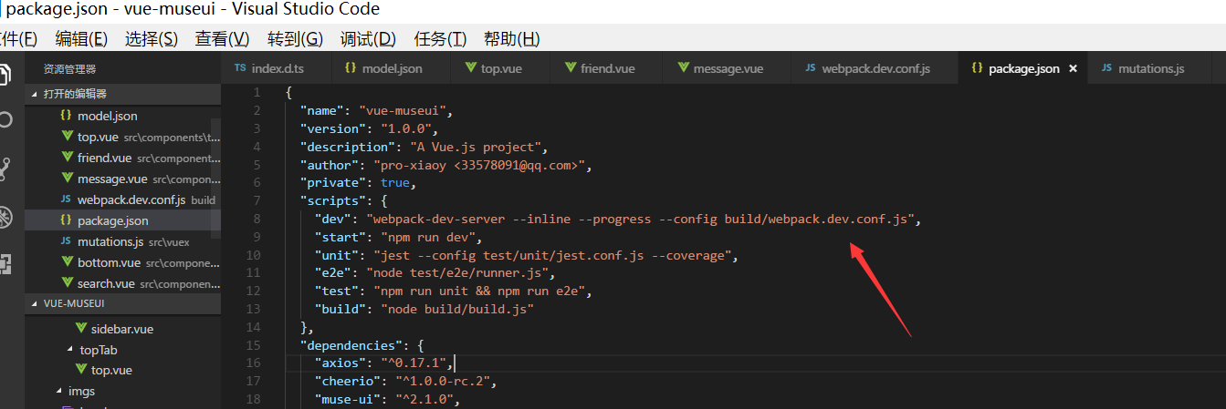The width and height of the screenshot is (1226, 409).
Task: Select search.vue in open editors list
Action: coord(123,283)
